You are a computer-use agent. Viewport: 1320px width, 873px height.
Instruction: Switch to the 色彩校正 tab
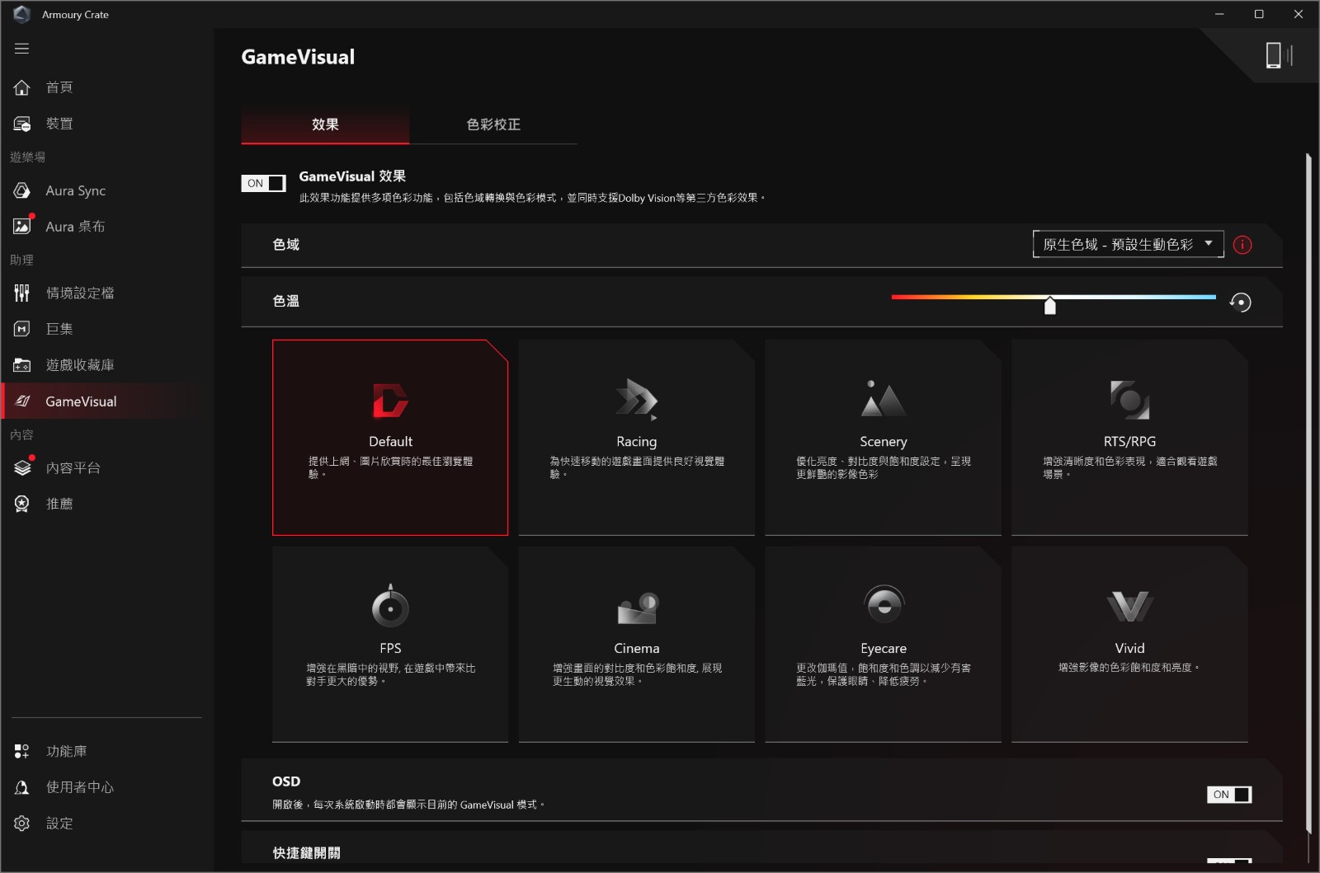(x=493, y=124)
